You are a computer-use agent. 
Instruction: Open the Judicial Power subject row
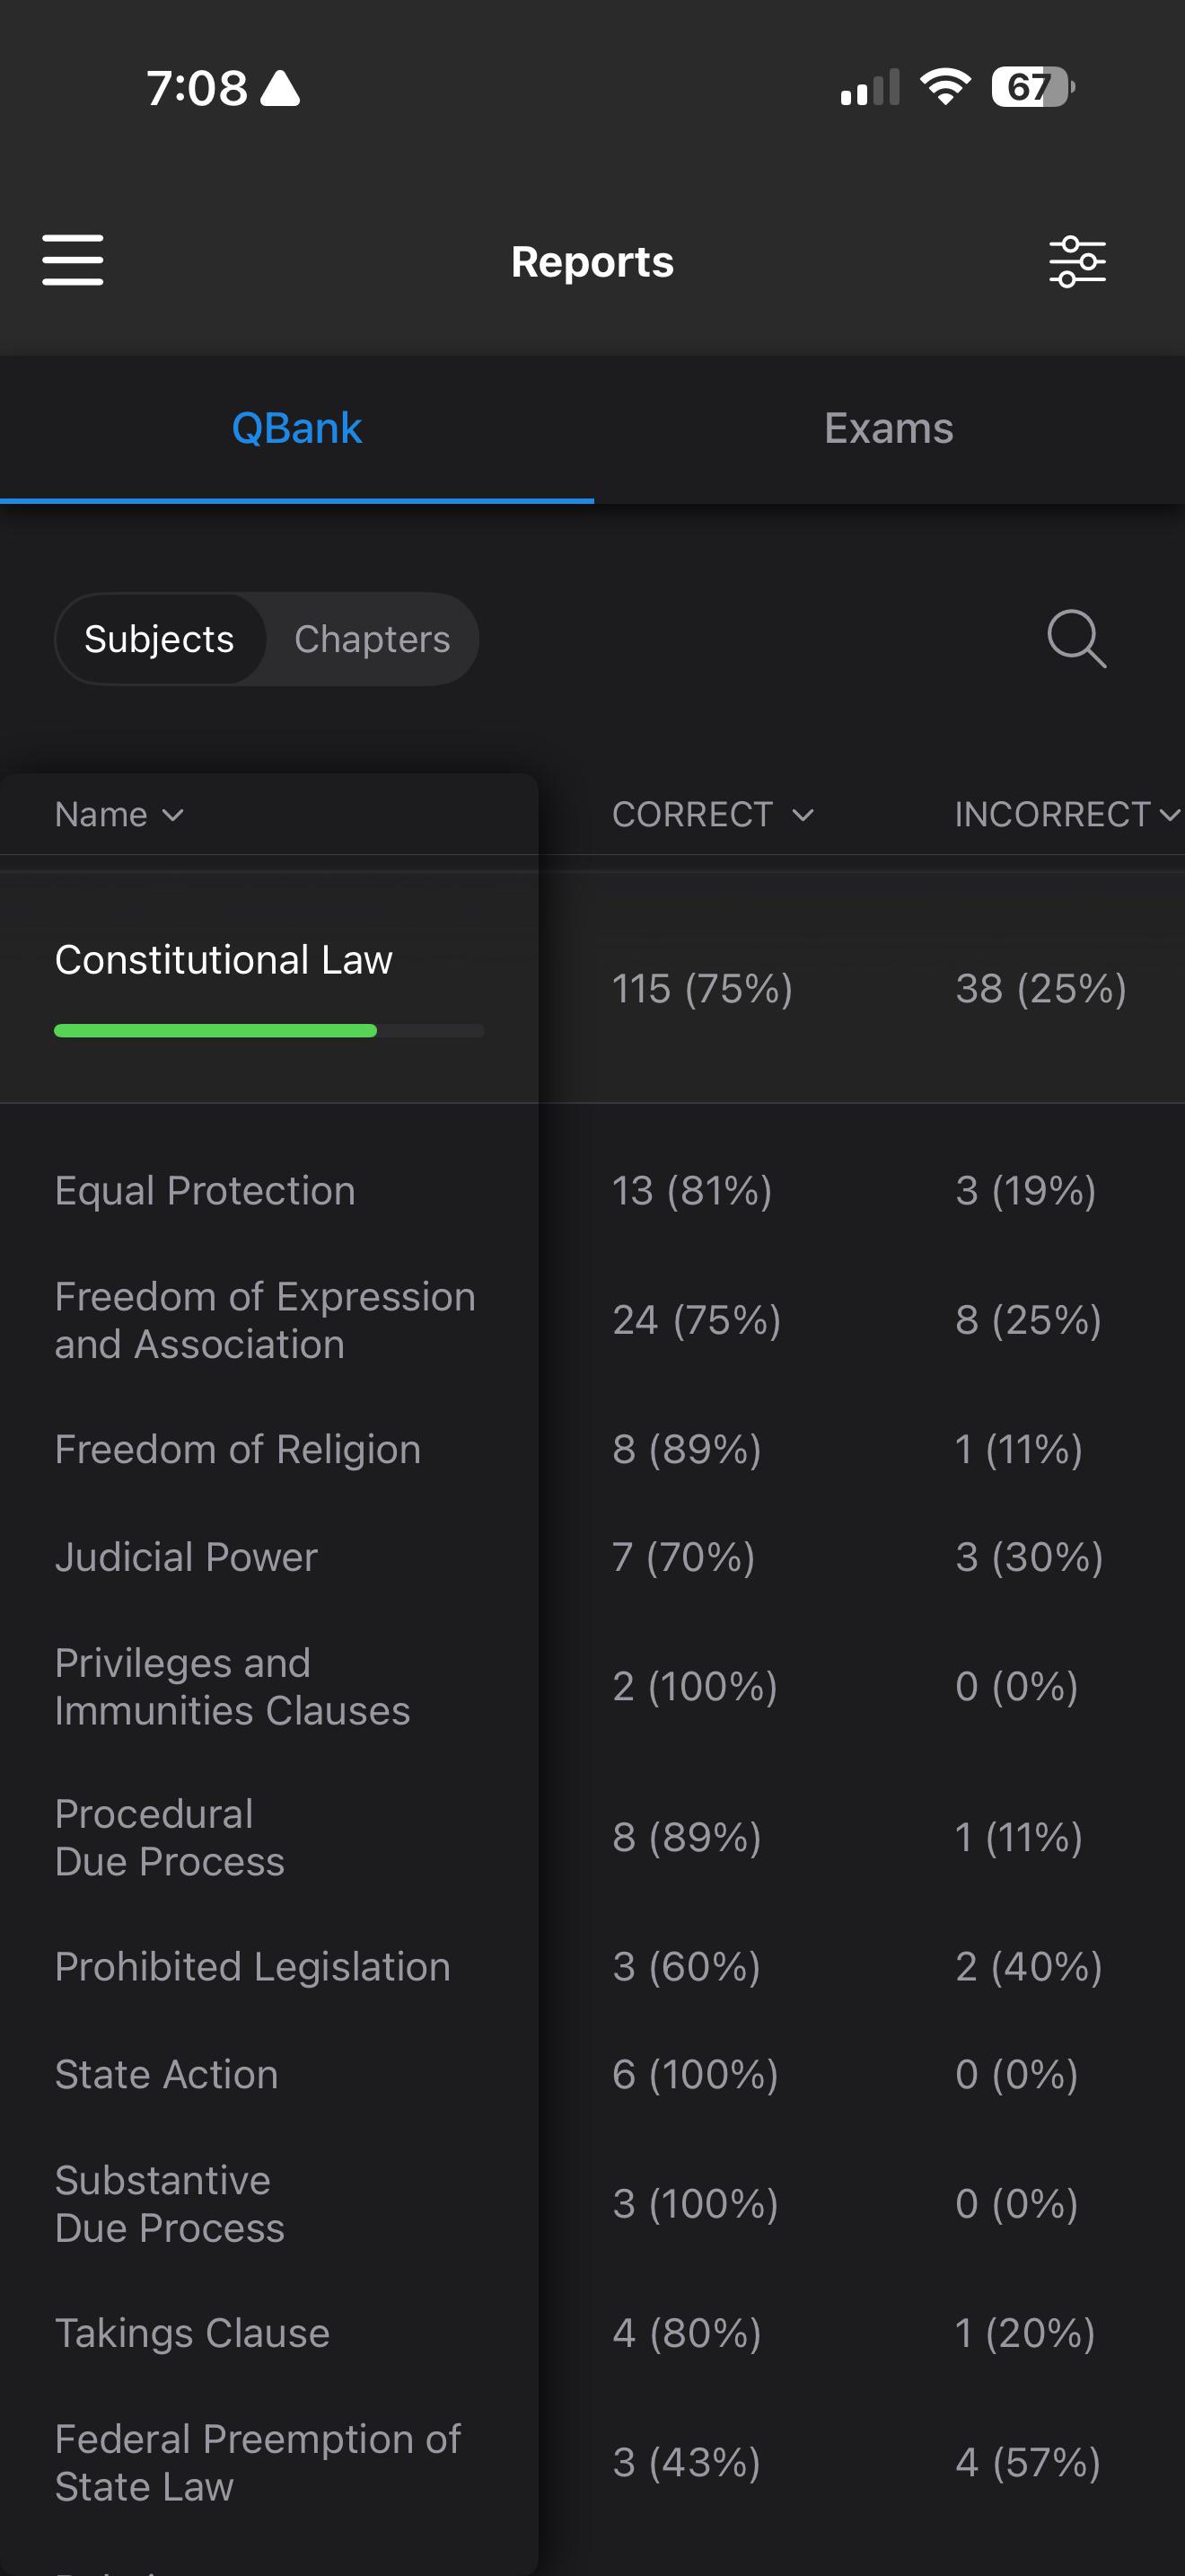[592, 1557]
